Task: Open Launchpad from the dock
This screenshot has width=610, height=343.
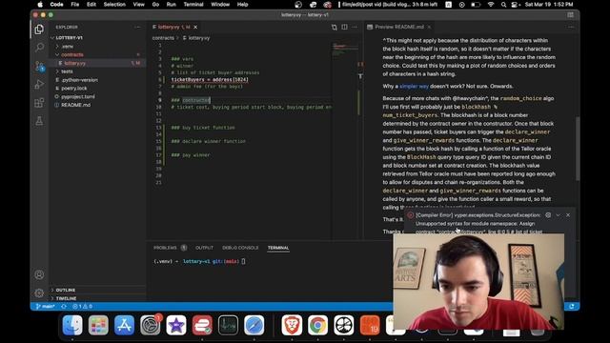Action: [x=98, y=325]
